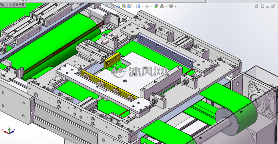
Task: Click the Previous View icon
Action: pyautogui.click(x=118, y=6)
